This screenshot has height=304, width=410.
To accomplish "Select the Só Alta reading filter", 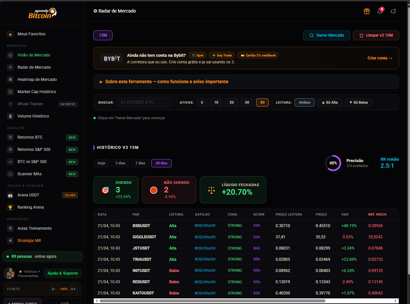I will [329, 102].
